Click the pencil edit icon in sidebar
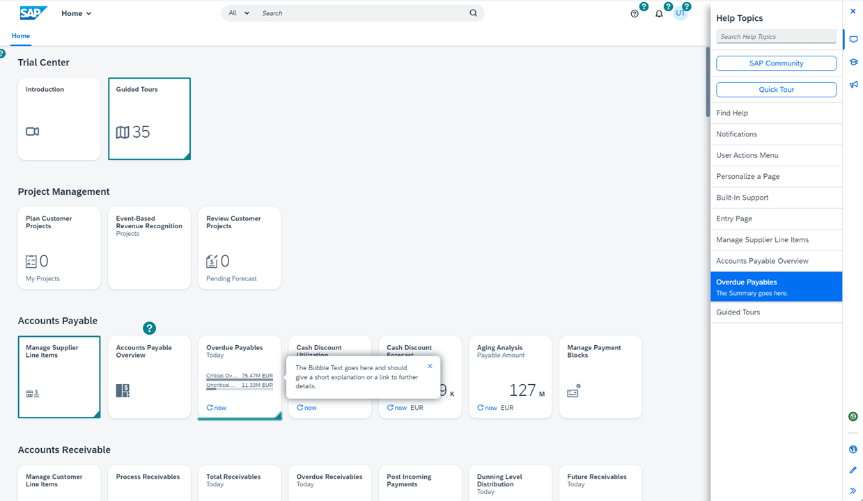863x501 pixels. (853, 470)
